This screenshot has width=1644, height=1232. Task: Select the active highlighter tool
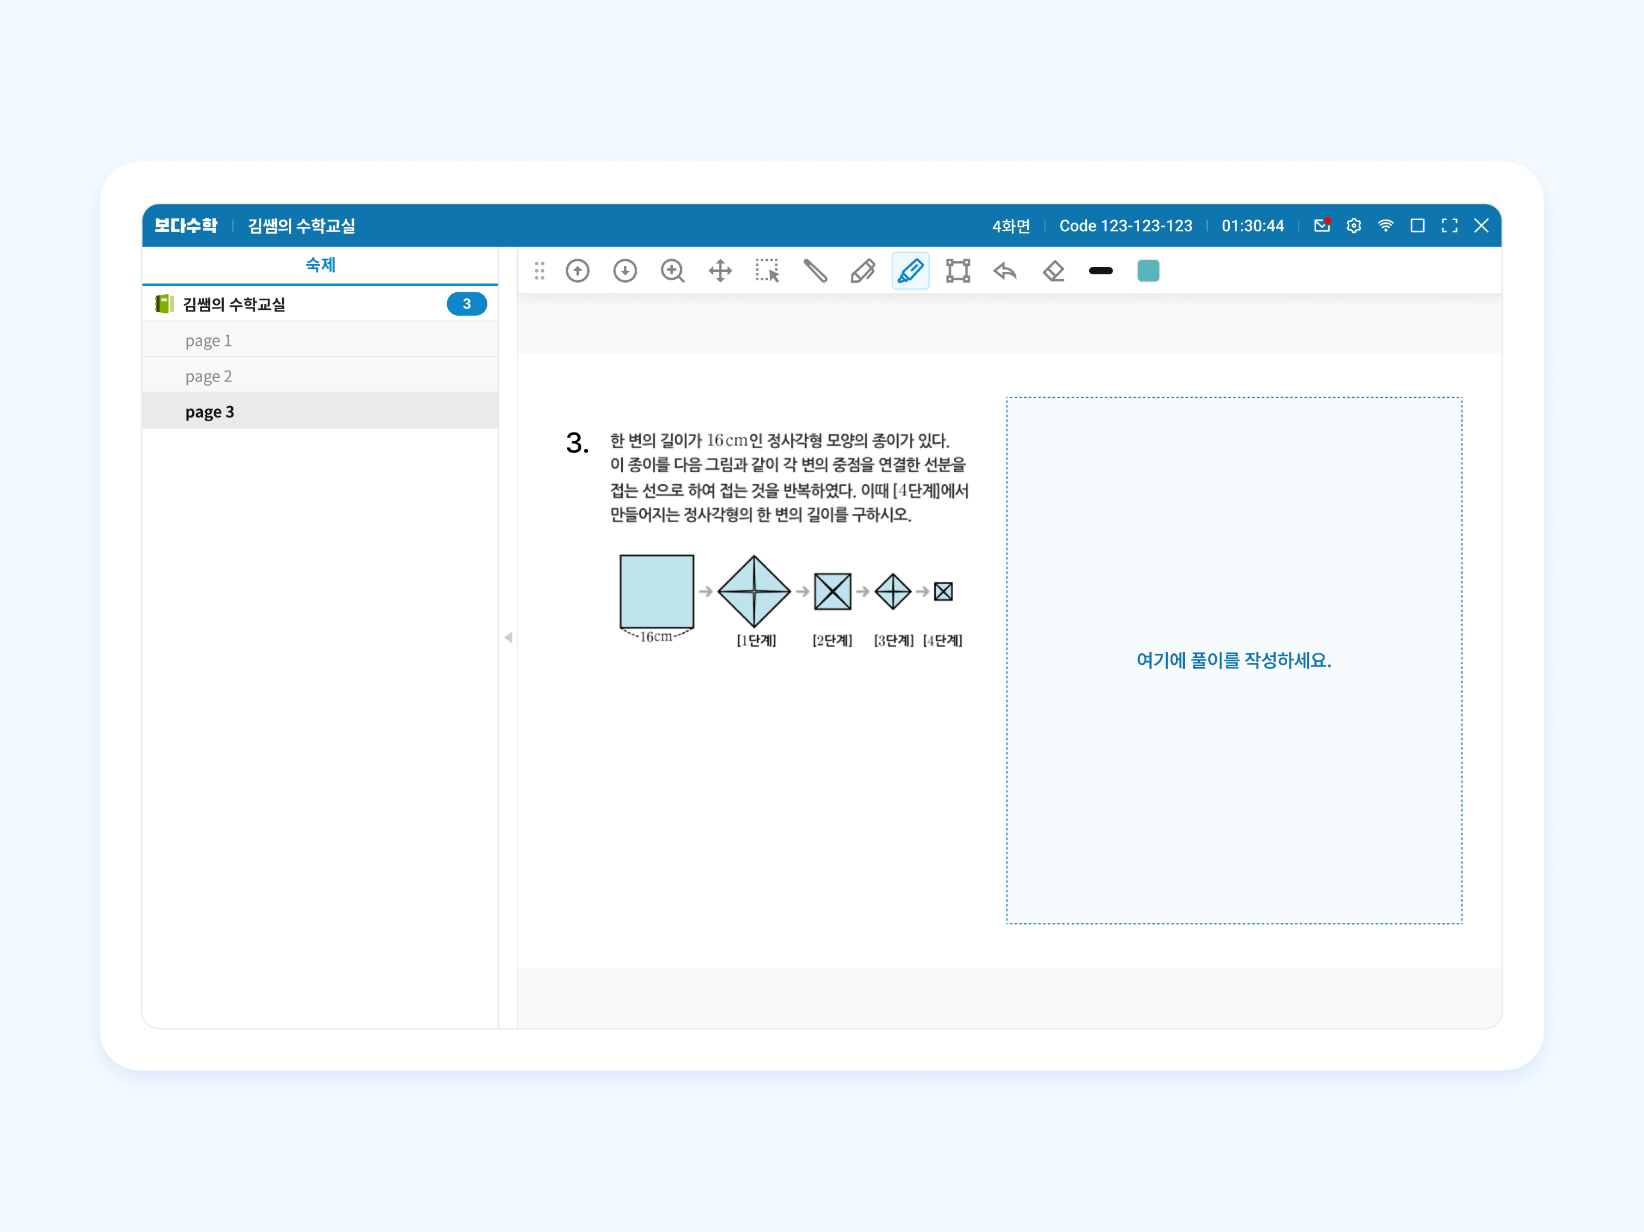(x=910, y=271)
